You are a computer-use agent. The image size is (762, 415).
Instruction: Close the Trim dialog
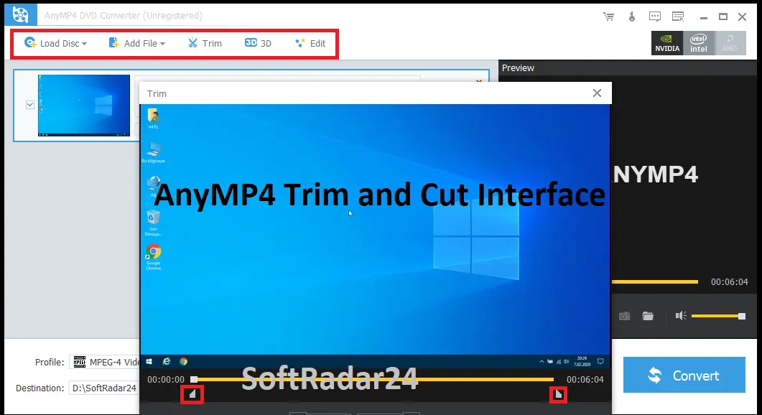coord(598,93)
